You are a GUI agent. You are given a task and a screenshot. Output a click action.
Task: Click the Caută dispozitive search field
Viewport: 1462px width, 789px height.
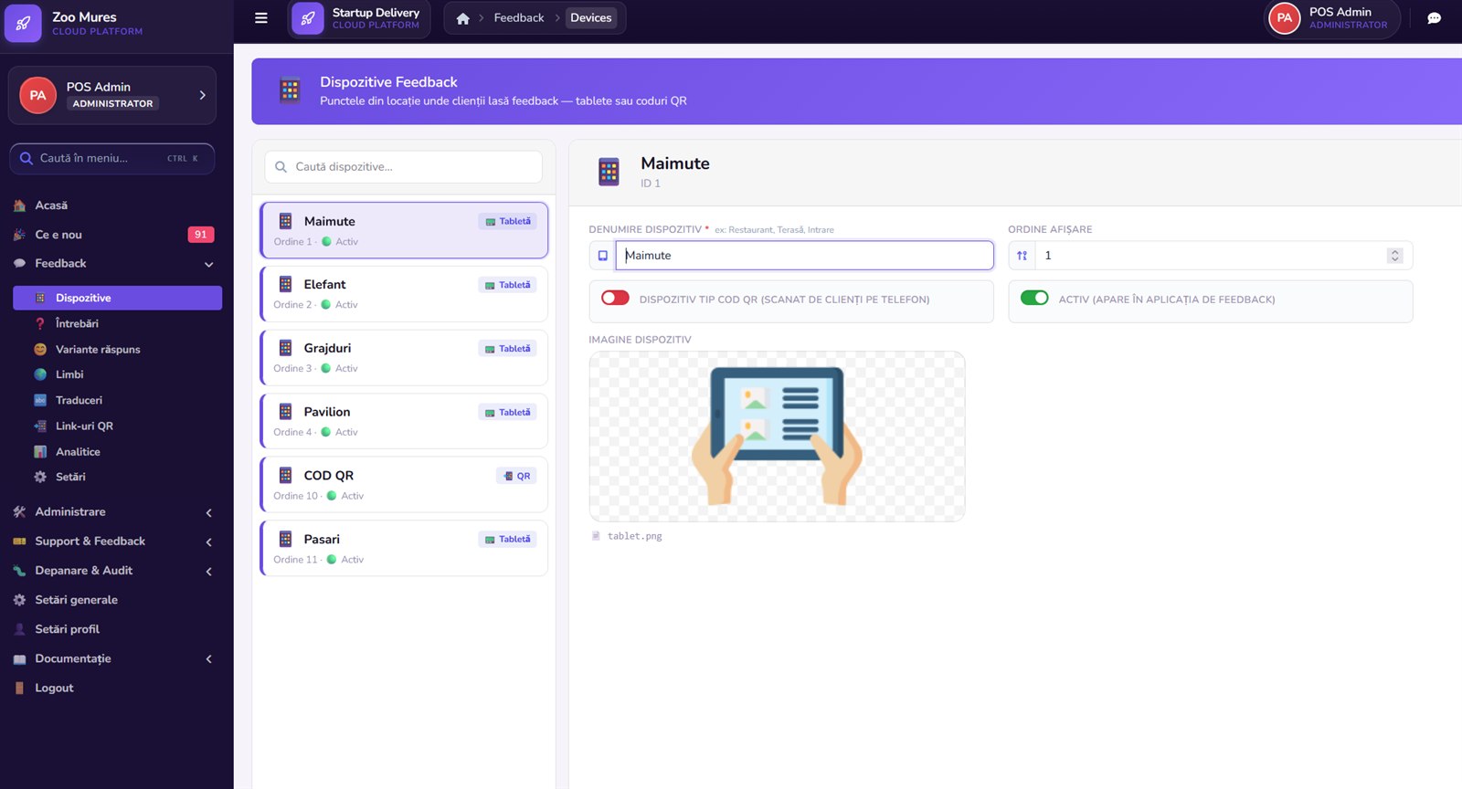[x=404, y=167]
